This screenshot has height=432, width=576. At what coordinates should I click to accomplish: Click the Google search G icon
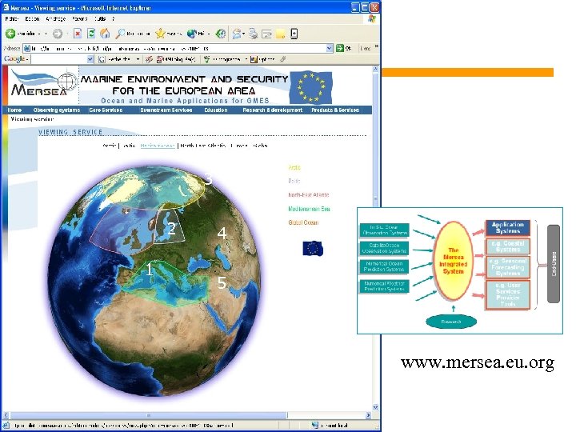point(102,59)
